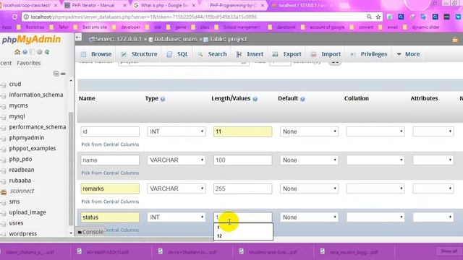The image size is (463, 260).
Task: Click the remarks column name field
Action: coord(110,188)
